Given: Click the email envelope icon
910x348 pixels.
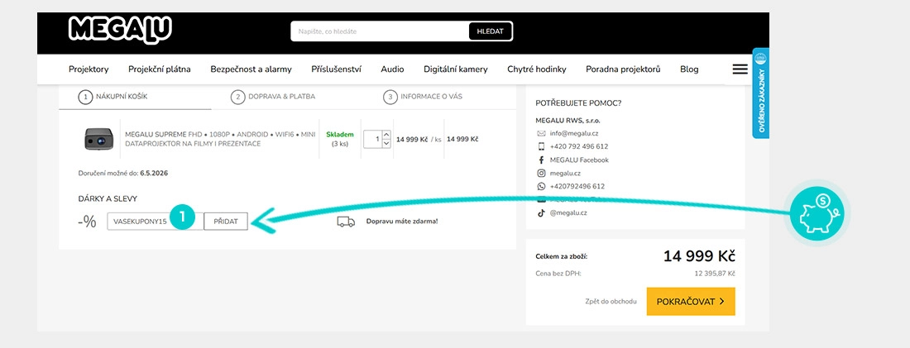Looking at the screenshot, I should click(541, 133).
